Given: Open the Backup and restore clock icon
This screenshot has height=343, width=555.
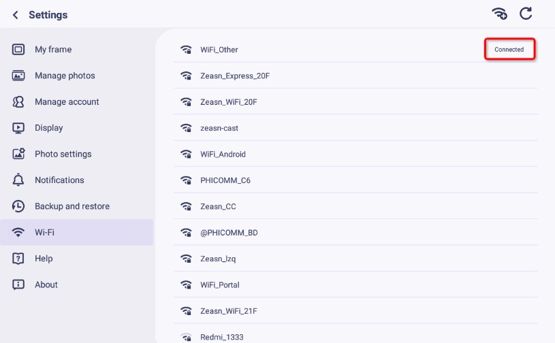Looking at the screenshot, I should (x=18, y=206).
